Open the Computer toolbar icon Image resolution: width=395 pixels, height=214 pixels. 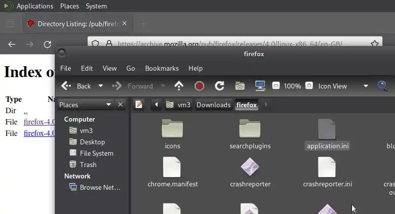260,86
